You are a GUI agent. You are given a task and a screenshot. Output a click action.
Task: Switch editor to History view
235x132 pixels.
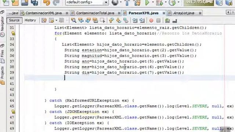pyautogui.click(x=30, y=20)
